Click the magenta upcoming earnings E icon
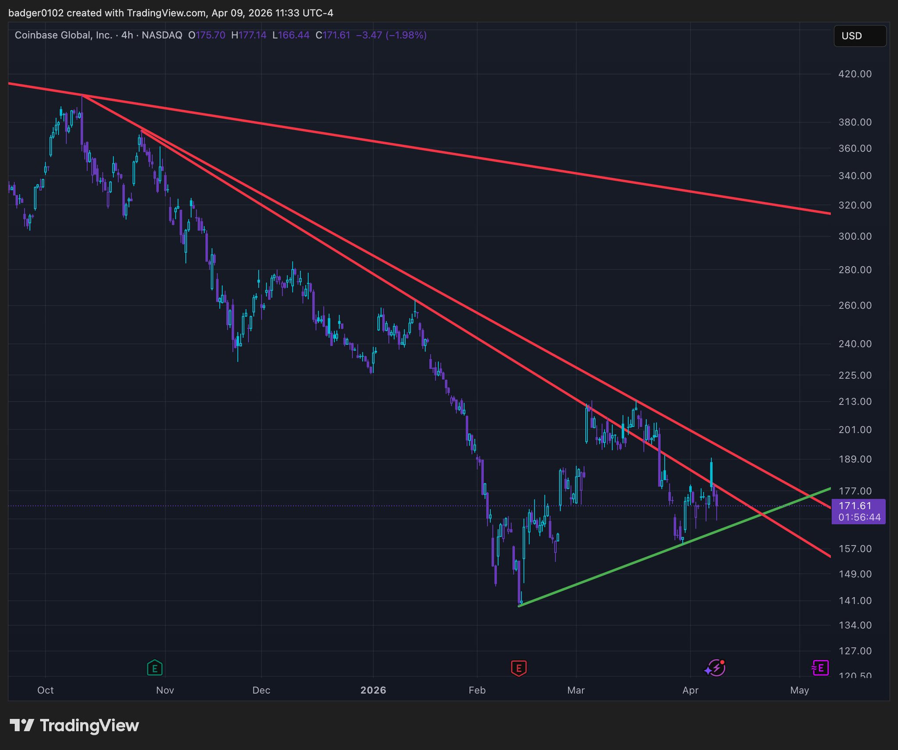898x750 pixels. (x=820, y=668)
